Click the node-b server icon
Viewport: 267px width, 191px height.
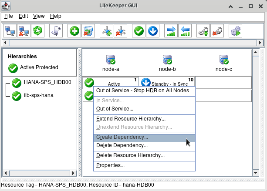point(167,60)
